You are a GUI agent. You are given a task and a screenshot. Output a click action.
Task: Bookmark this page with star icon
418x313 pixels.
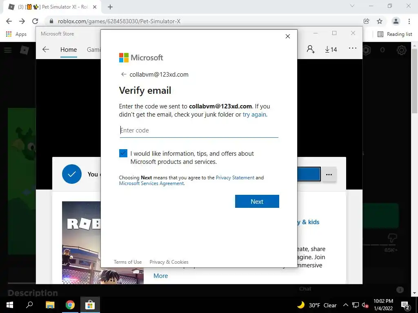(380, 21)
